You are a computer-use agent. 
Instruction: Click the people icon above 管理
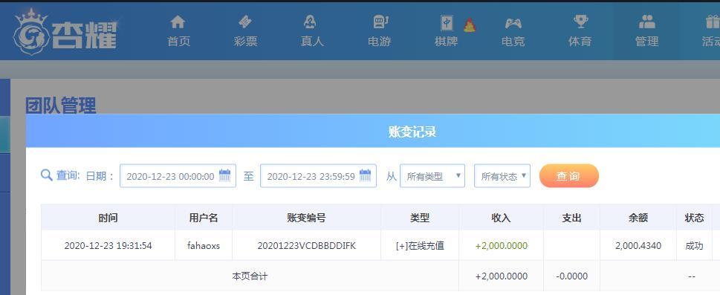(x=647, y=22)
